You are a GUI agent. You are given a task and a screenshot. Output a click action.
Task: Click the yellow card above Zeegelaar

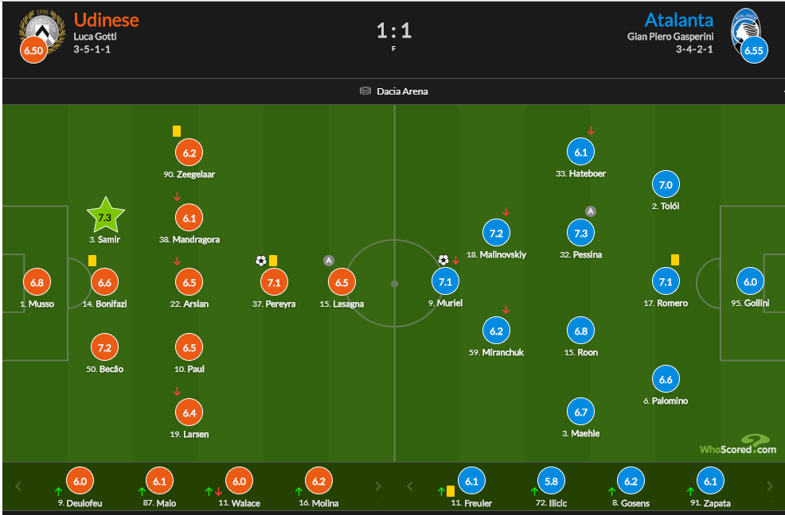pos(177,131)
